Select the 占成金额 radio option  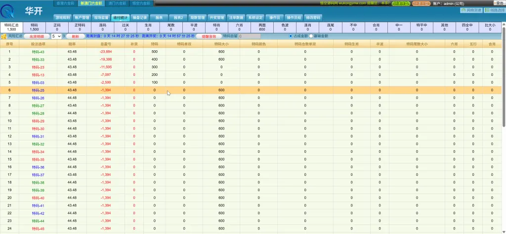tap(291, 36)
